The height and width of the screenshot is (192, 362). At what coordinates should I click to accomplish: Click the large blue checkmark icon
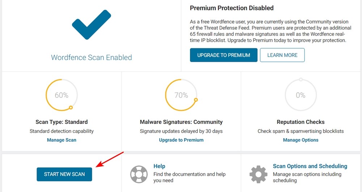92,25
